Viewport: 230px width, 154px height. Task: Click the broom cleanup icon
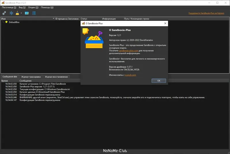point(17,13)
